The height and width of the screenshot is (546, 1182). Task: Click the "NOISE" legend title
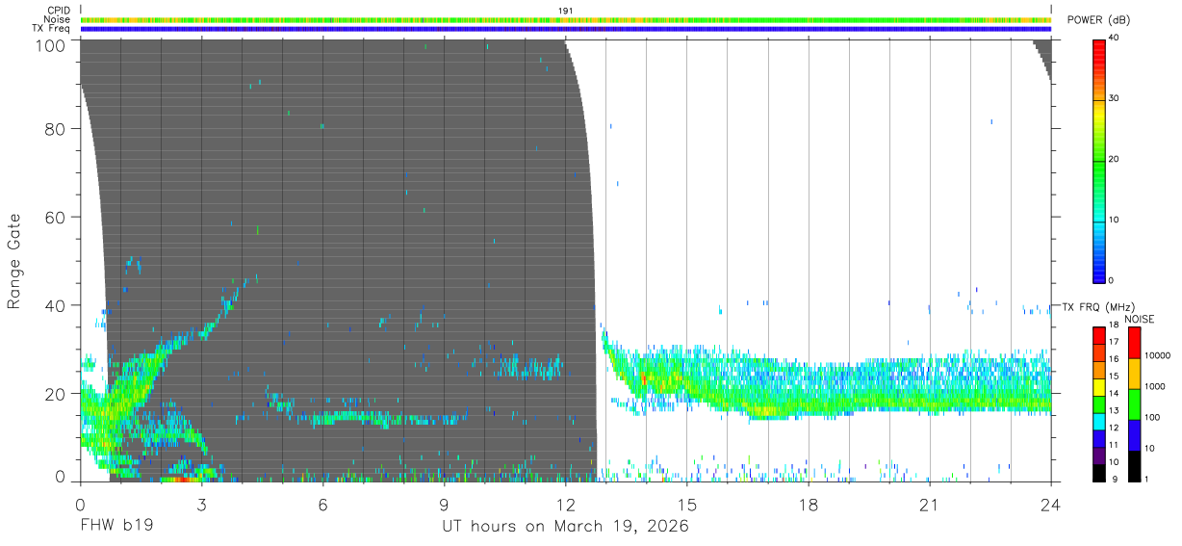[x=1140, y=319]
